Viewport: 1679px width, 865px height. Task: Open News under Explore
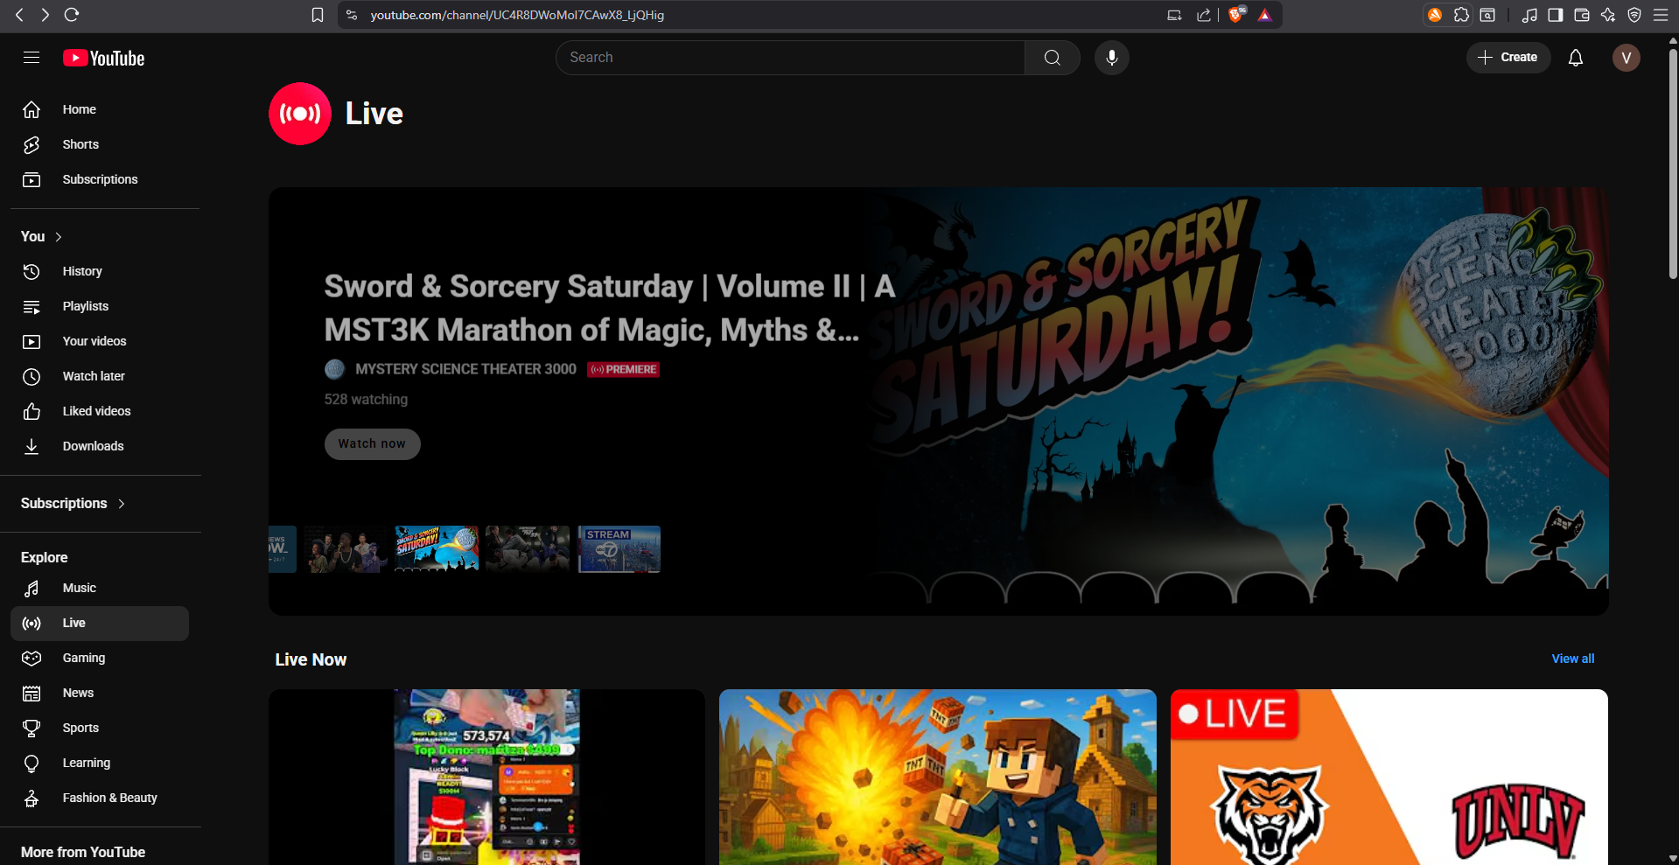tap(100, 693)
